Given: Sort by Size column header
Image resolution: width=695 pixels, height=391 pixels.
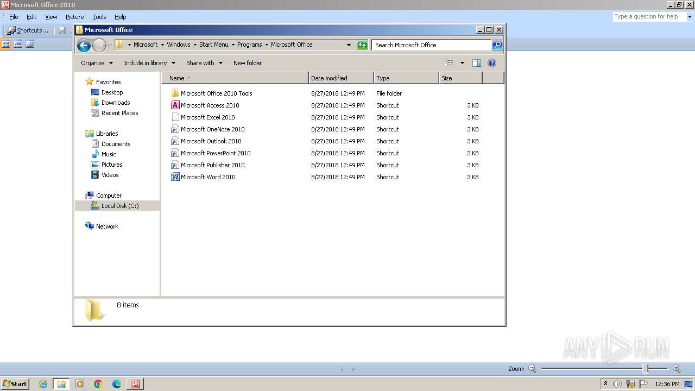Looking at the screenshot, I should (460, 78).
